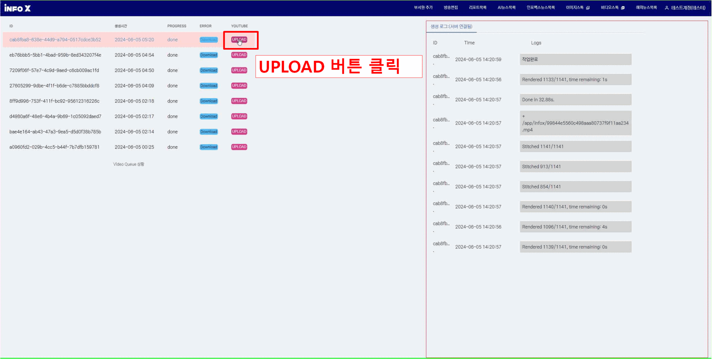Click the Logs column header

pos(536,43)
